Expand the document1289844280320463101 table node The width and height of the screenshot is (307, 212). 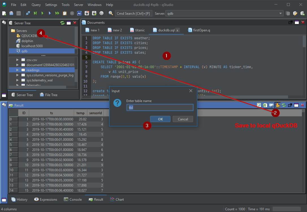tap(18, 65)
